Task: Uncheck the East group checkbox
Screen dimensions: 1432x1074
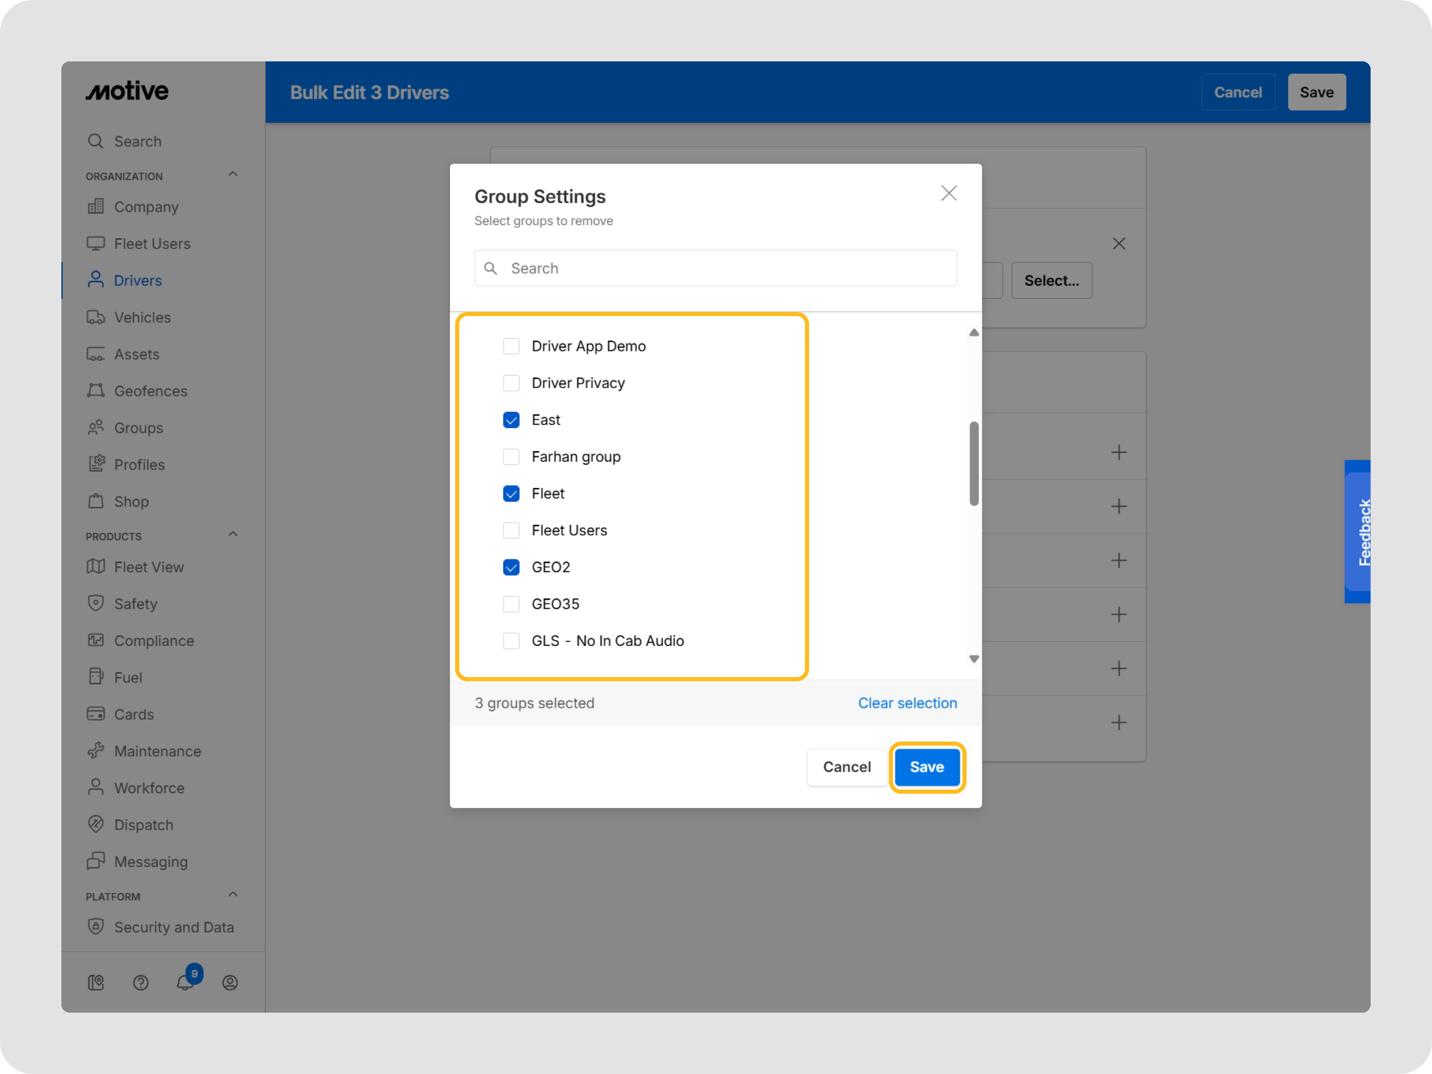Action: coord(511,420)
